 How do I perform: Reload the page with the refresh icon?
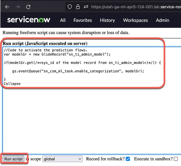28,7
